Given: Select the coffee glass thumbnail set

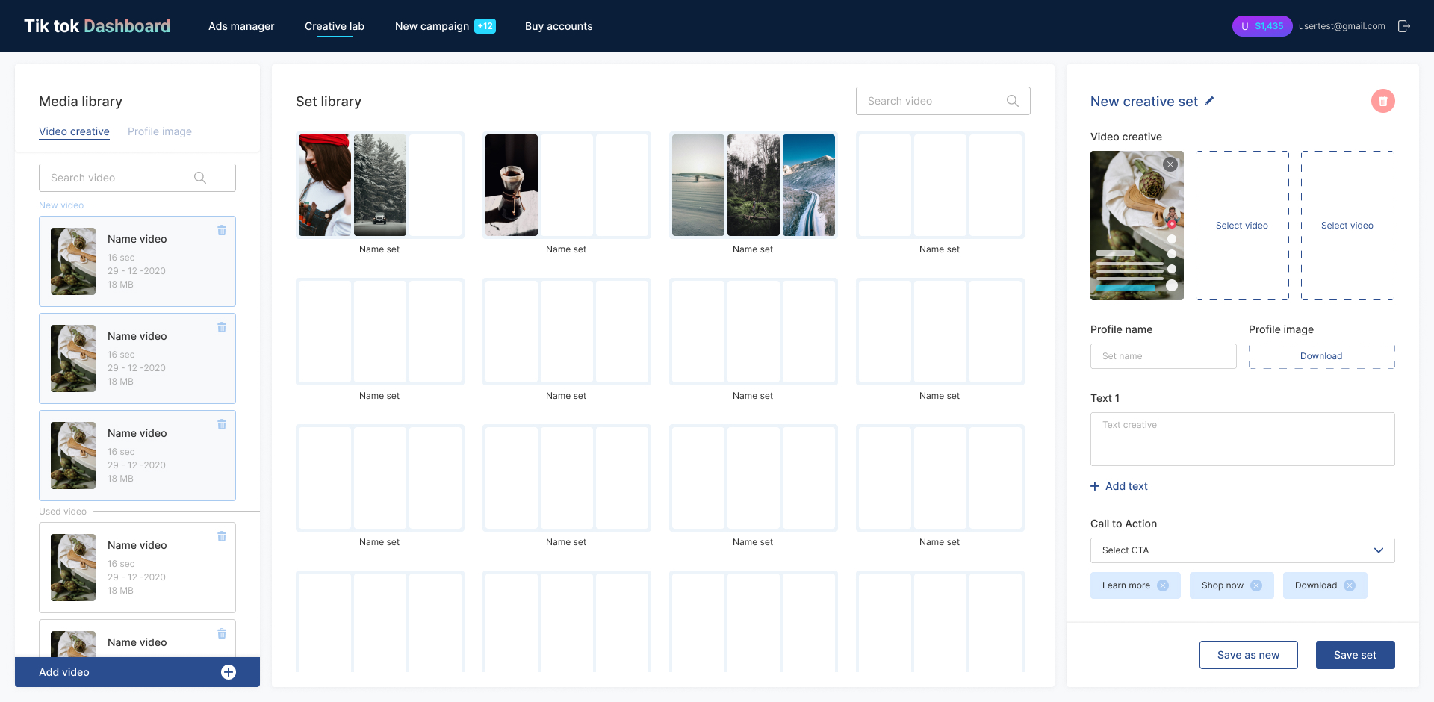Looking at the screenshot, I should [x=512, y=185].
